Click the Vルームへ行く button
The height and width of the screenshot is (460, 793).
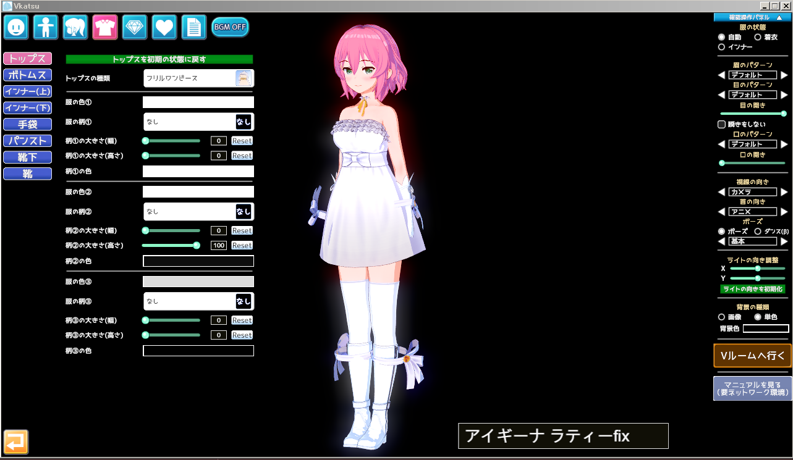coord(752,356)
